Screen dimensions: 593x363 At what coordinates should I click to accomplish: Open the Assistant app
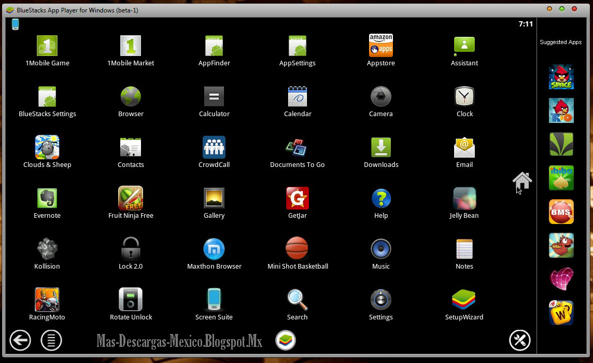(x=464, y=45)
